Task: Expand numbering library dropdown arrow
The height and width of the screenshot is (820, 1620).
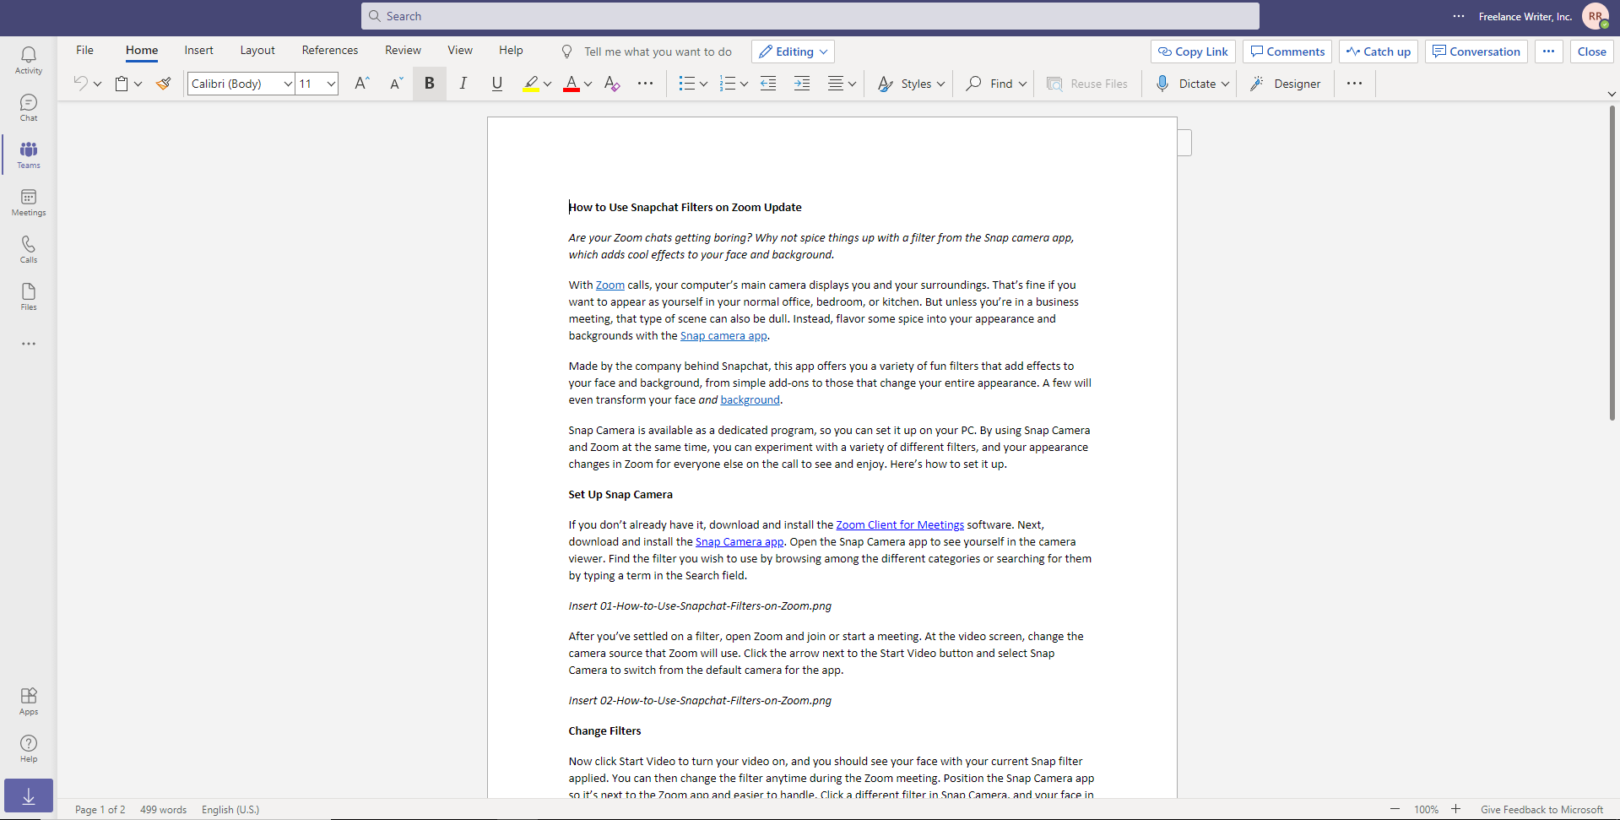Action: point(744,84)
